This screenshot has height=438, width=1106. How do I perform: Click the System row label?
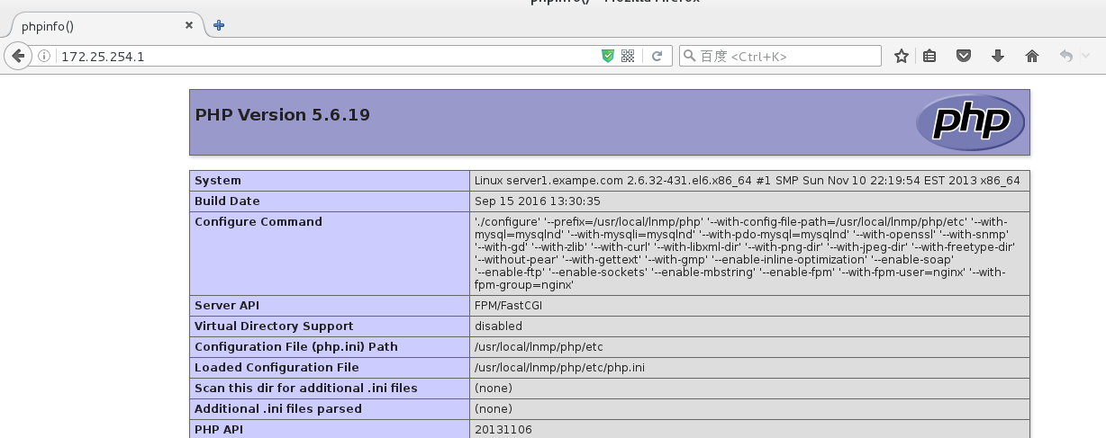click(x=218, y=181)
